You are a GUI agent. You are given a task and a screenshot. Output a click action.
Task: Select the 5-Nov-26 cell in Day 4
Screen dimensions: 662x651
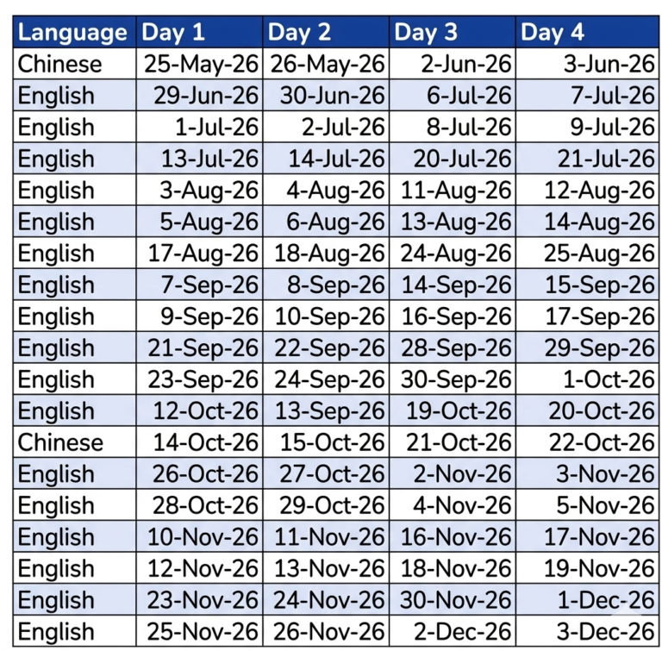(x=587, y=505)
